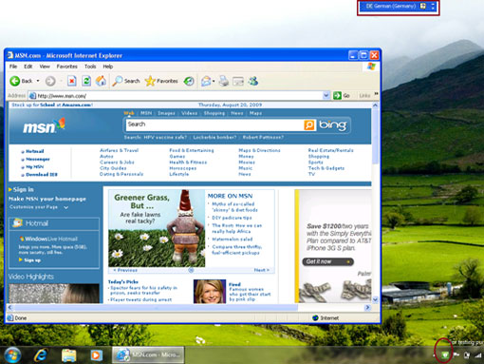Click Sign in link
Viewport: 484px width, 364px height.
(23, 189)
